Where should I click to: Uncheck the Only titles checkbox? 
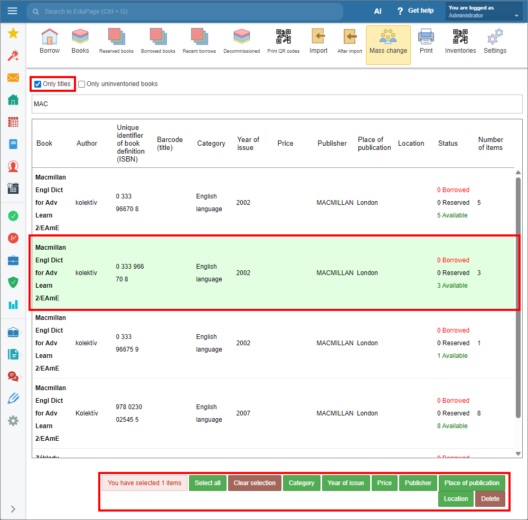click(38, 84)
